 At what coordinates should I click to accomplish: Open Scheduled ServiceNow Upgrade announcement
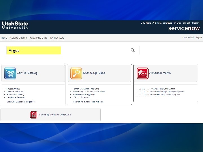pos(159,95)
